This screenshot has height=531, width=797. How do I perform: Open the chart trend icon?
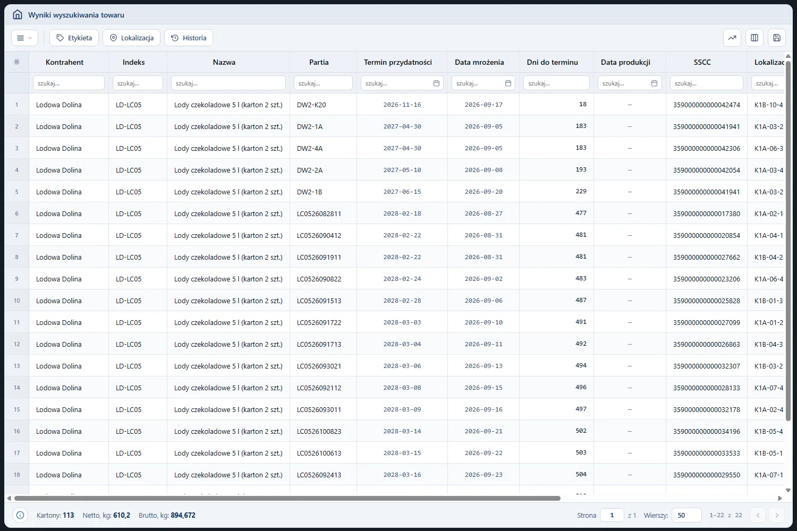coord(732,38)
